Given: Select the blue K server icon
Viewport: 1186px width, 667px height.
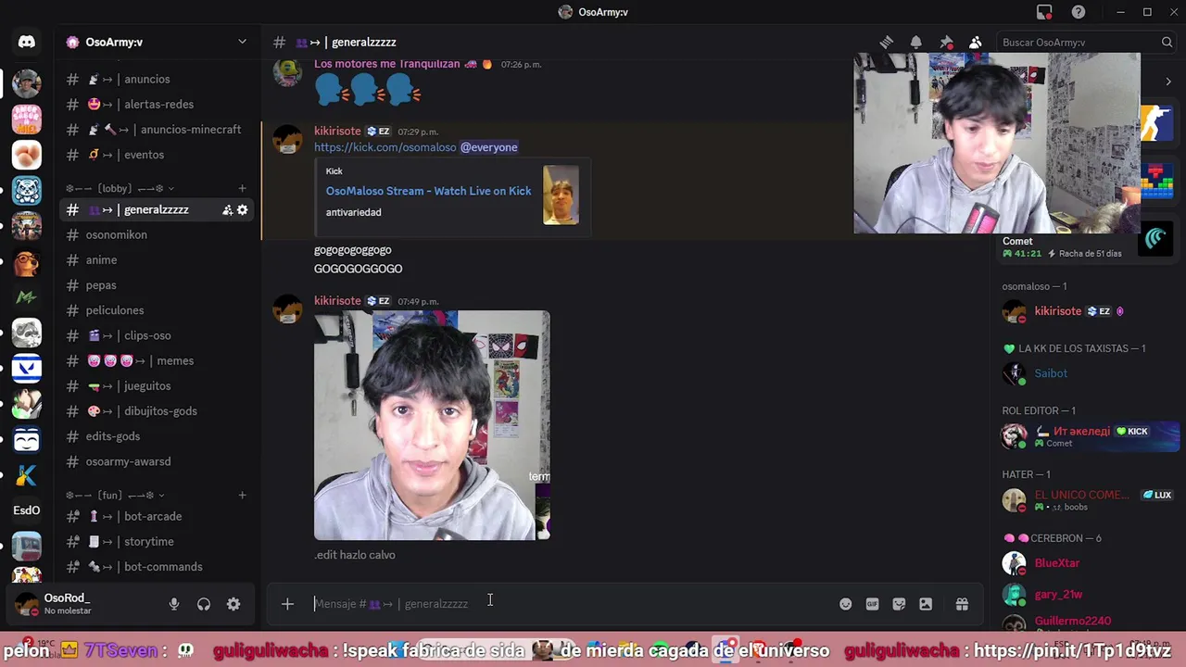Looking at the screenshot, I should pyautogui.click(x=26, y=475).
